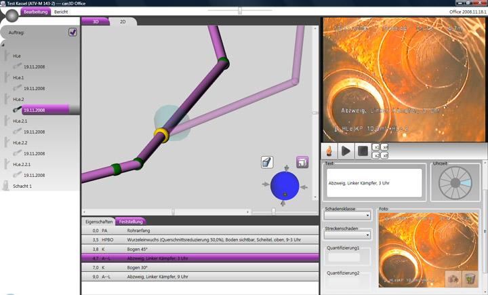Toggle the Auftrag checkbox
Screen dimensions: 488x295
pyautogui.click(x=73, y=32)
